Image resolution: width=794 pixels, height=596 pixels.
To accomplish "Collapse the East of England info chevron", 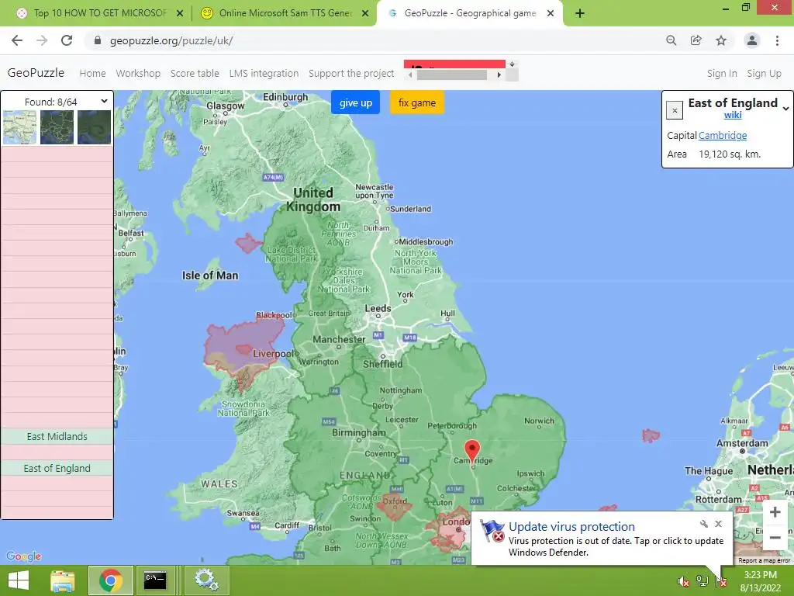I will pyautogui.click(x=786, y=108).
